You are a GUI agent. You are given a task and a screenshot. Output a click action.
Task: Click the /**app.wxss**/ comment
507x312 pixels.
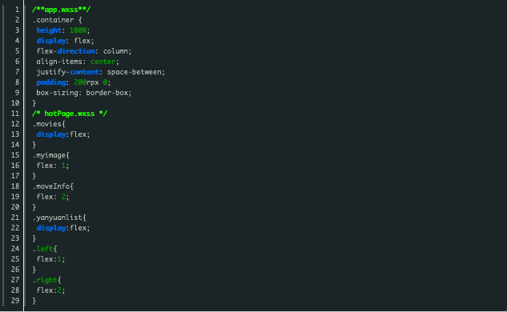[61, 10]
